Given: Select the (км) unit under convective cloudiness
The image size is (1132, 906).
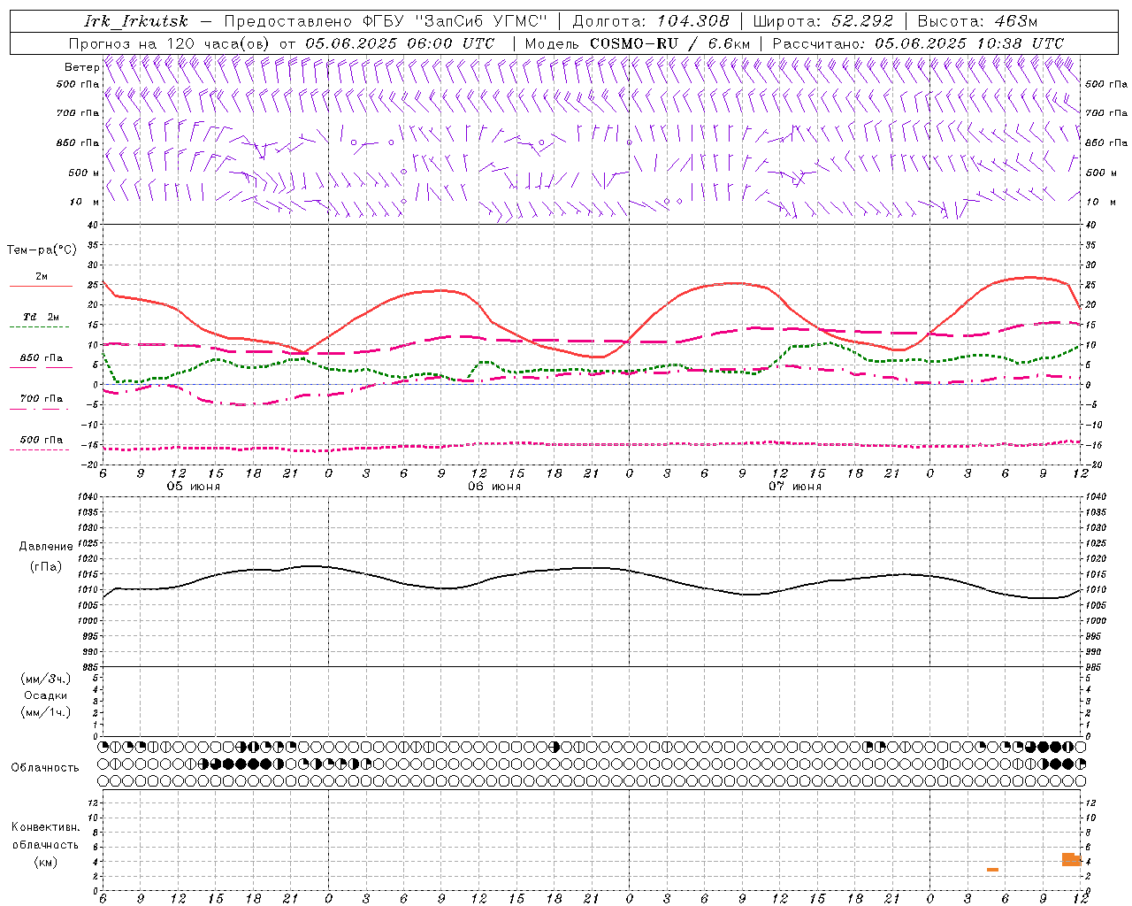Looking at the screenshot, I should [45, 862].
